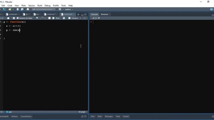
Task: Click the document outline icon
Action: [x=85, y=18]
